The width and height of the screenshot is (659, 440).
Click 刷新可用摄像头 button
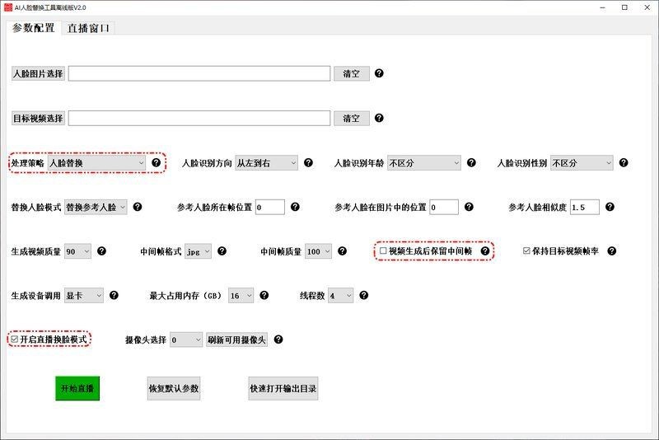(x=236, y=339)
